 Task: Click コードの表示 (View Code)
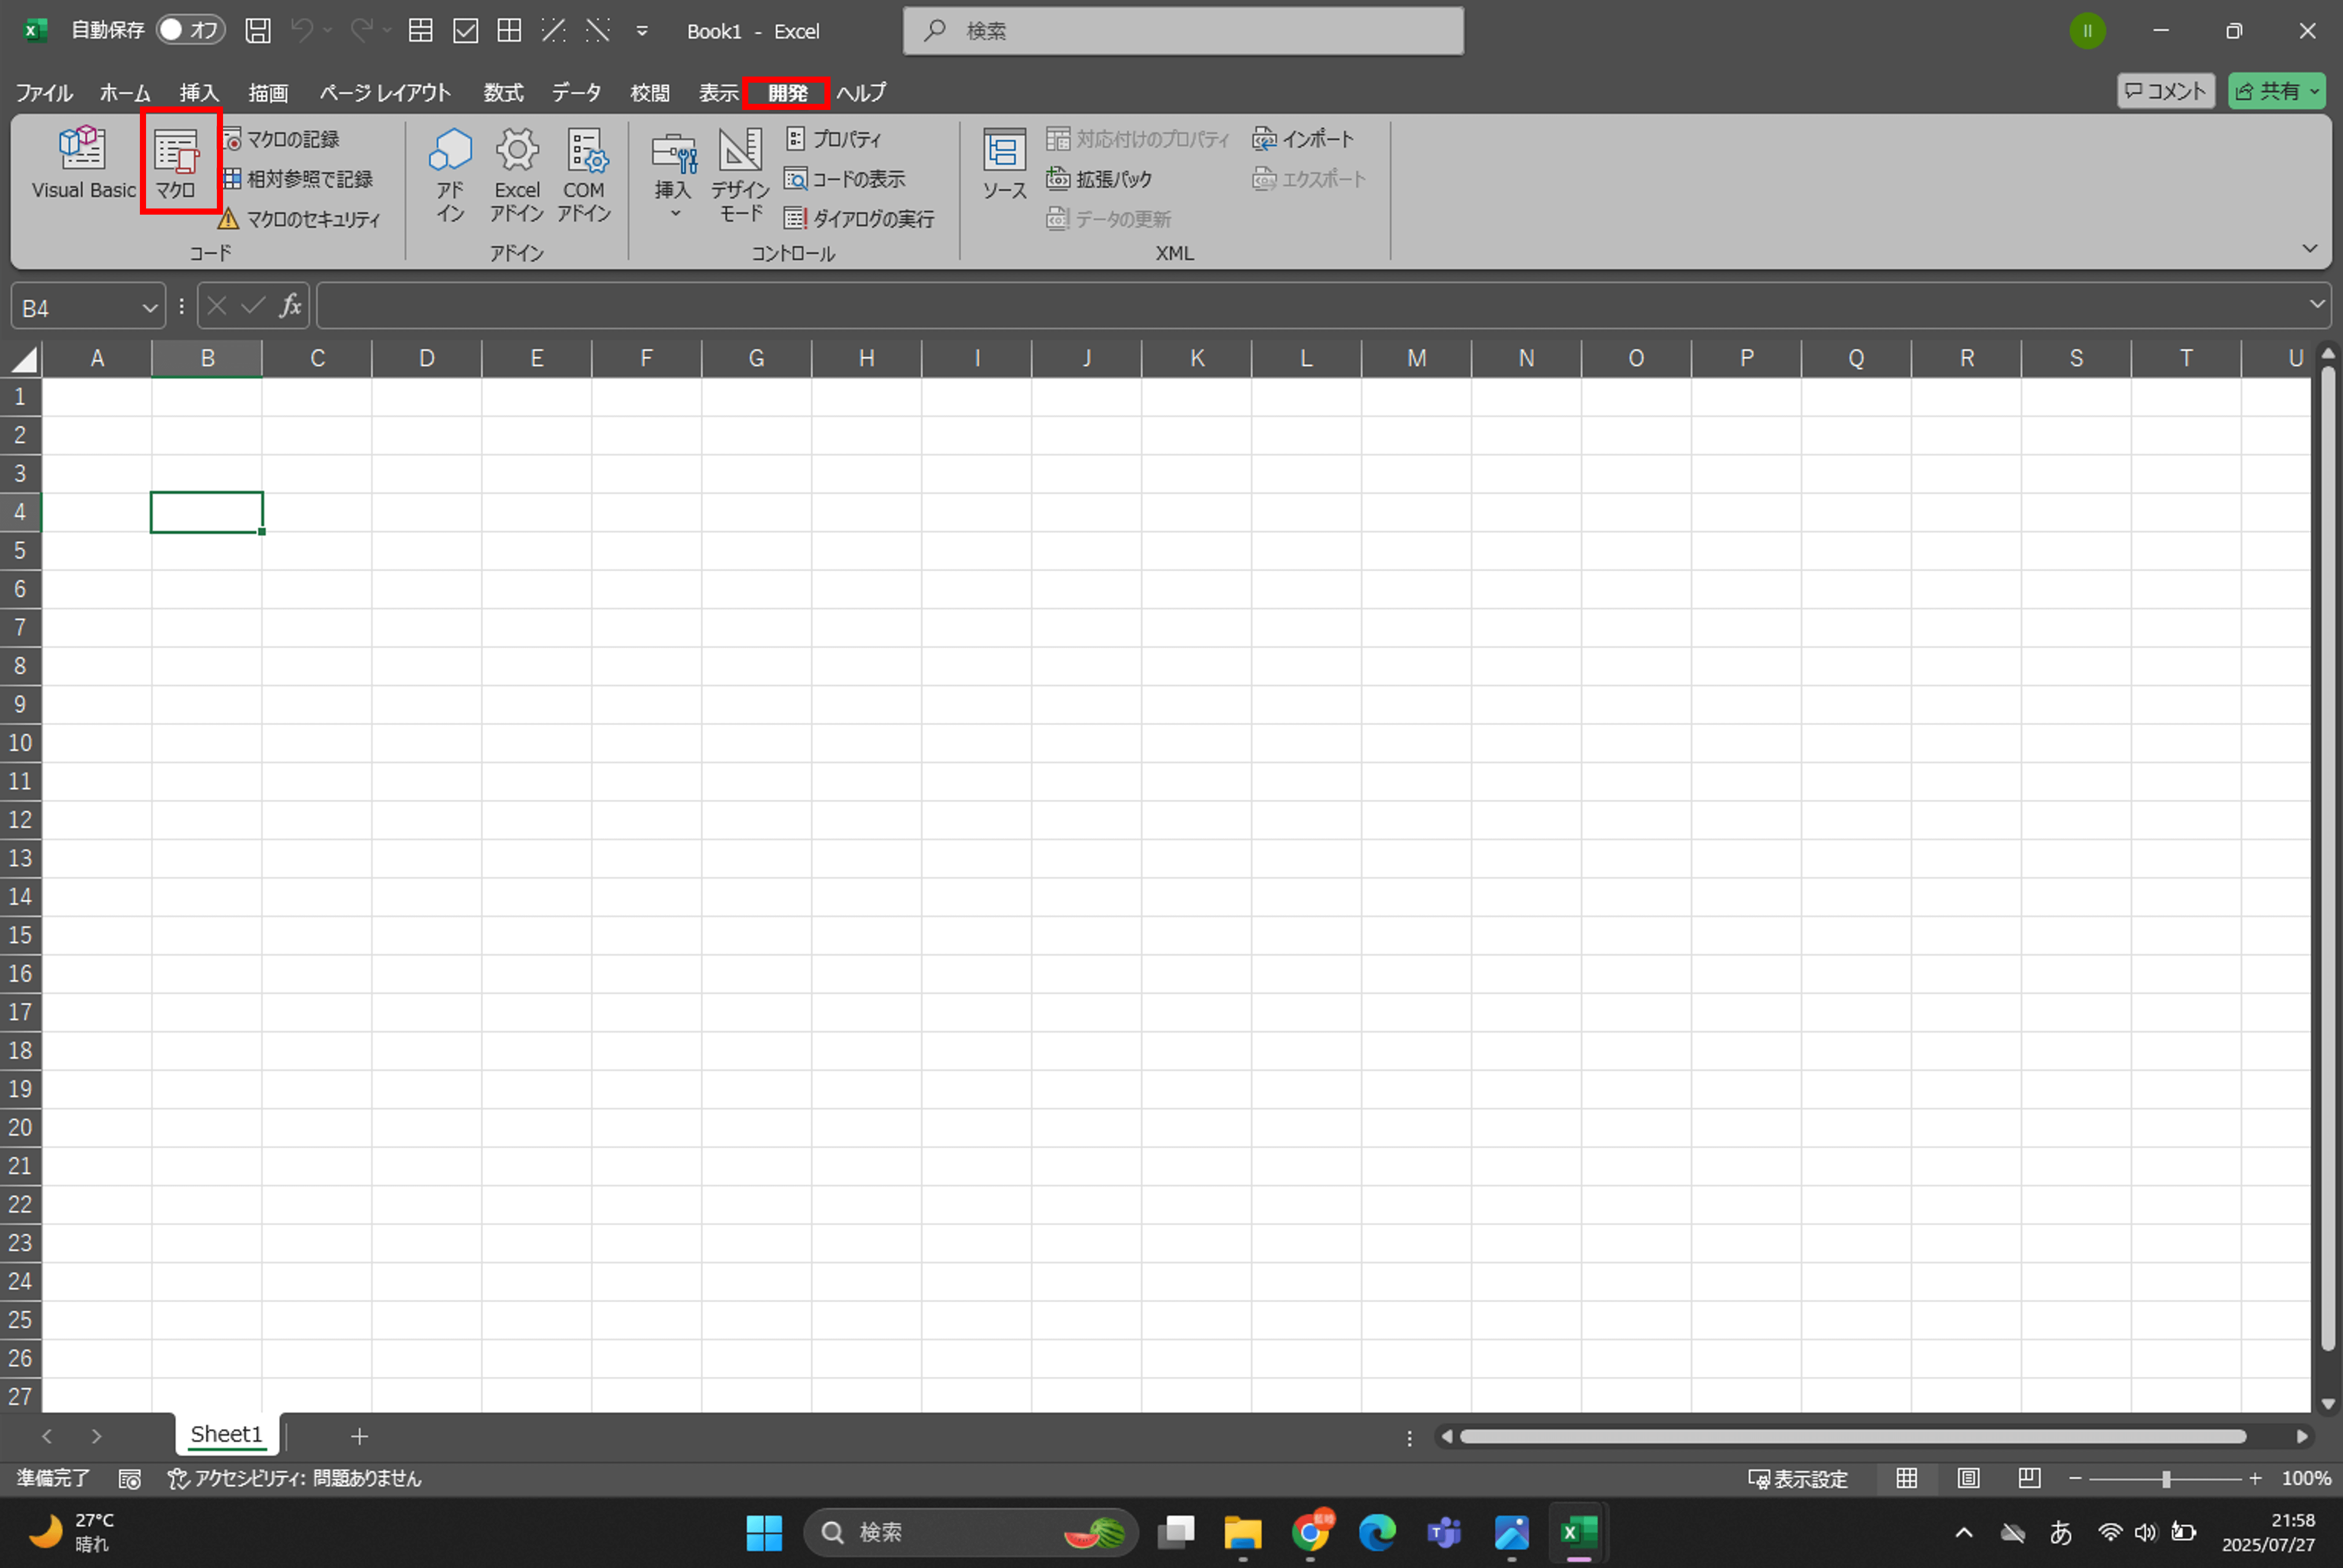[x=845, y=179]
